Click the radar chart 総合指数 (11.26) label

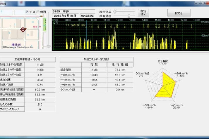[x=163, y=62]
